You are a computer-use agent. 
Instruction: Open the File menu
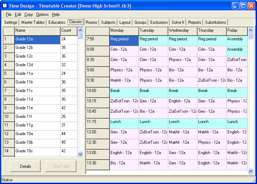pyautogui.click(x=9, y=14)
